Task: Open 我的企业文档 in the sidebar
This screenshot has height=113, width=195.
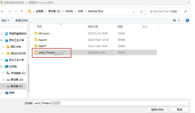Action: 18,53
